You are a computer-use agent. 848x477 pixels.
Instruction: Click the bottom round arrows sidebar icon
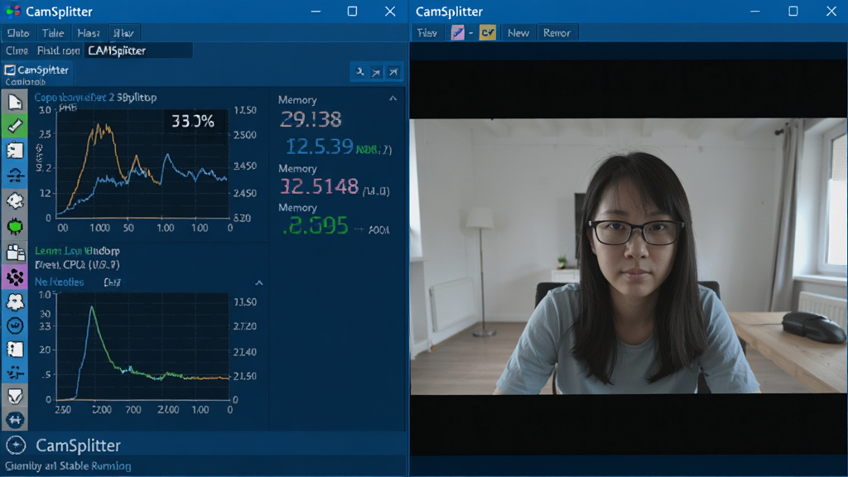15,419
